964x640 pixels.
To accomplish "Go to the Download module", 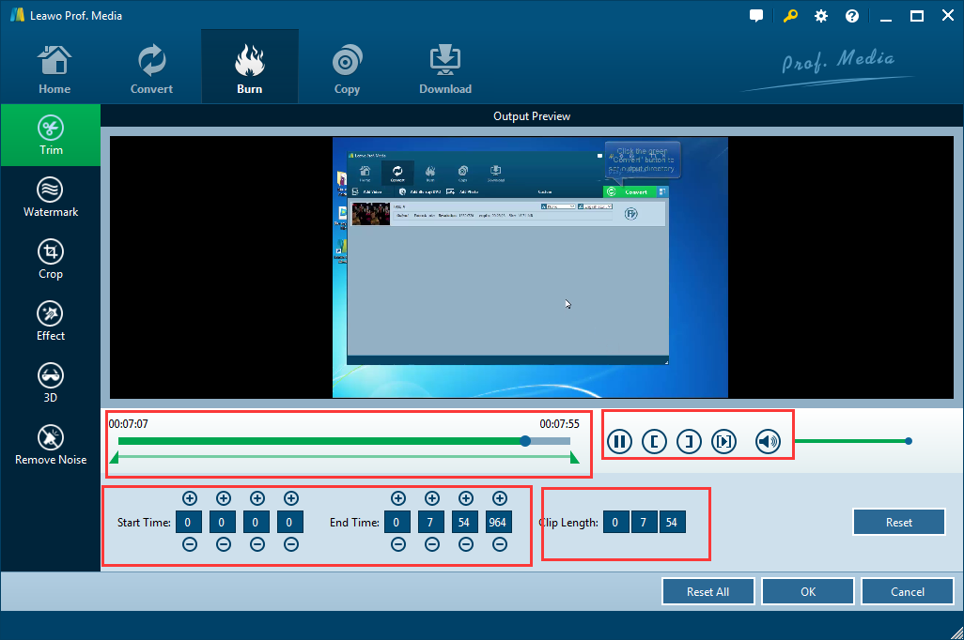I will click(x=445, y=69).
